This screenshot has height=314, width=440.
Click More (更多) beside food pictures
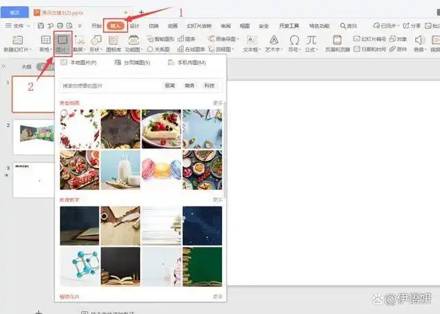[x=218, y=103]
